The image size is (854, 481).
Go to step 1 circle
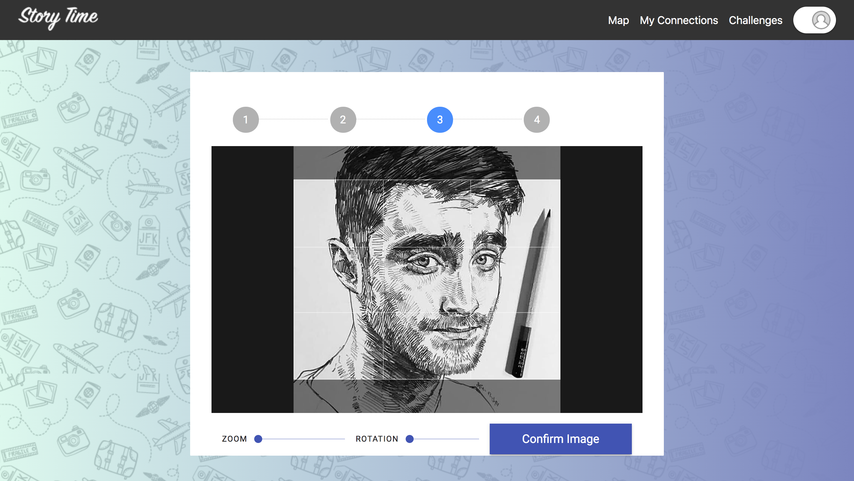[246, 120]
